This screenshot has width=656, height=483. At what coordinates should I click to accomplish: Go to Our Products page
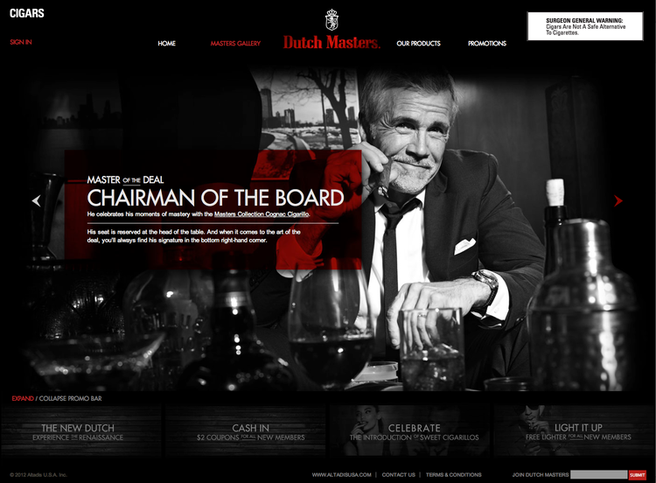(418, 43)
